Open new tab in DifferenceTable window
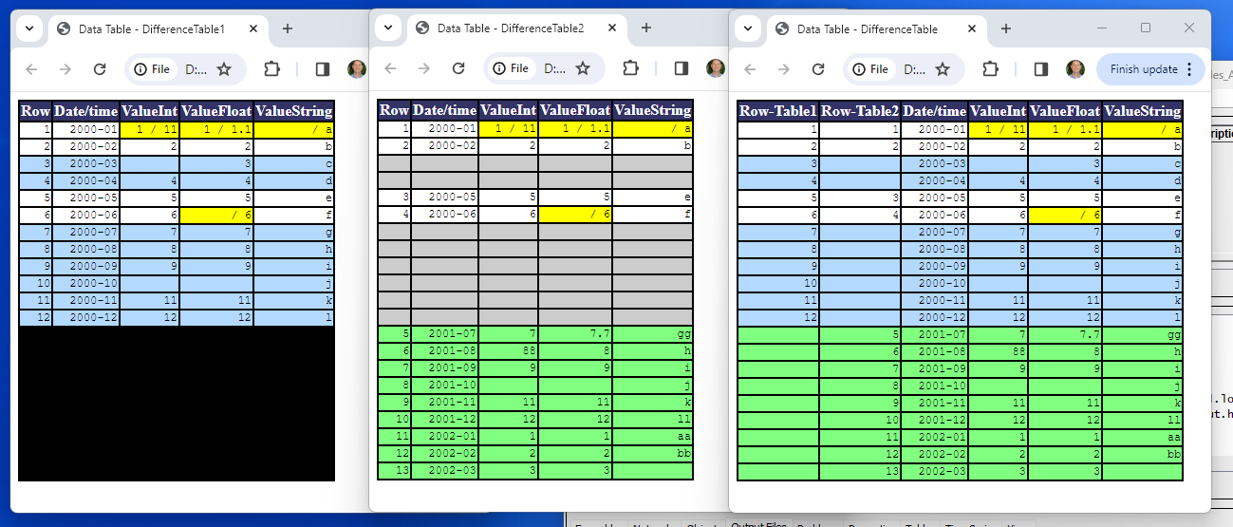1233x527 pixels. (x=1006, y=28)
